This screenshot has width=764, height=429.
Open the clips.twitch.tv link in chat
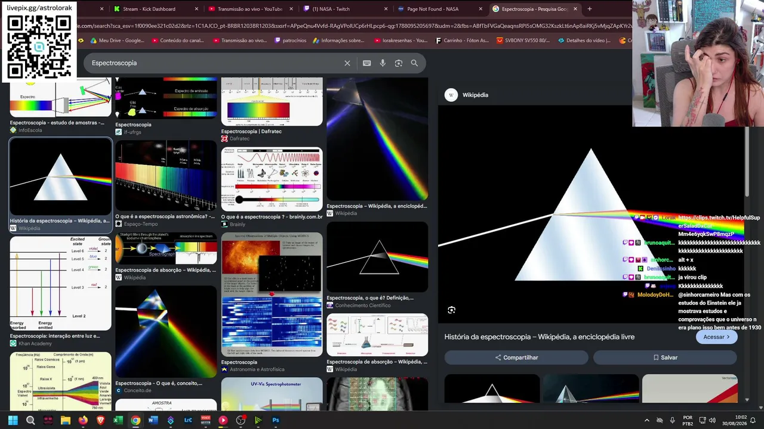coord(719,226)
